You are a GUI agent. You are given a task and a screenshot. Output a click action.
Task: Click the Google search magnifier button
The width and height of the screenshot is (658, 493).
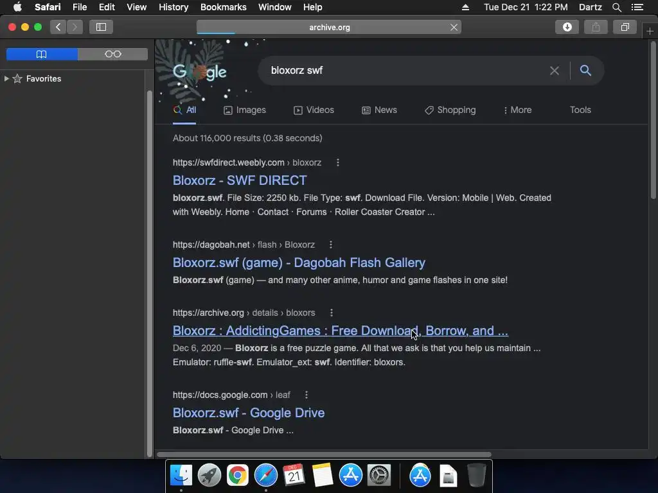[585, 71]
